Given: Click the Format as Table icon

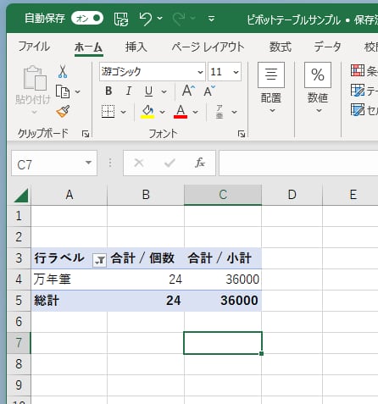Looking at the screenshot, I should click(x=358, y=91).
